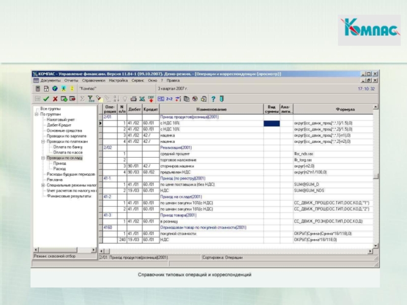Open the Документы menu
This screenshot has height=305, width=407.
(50, 81)
